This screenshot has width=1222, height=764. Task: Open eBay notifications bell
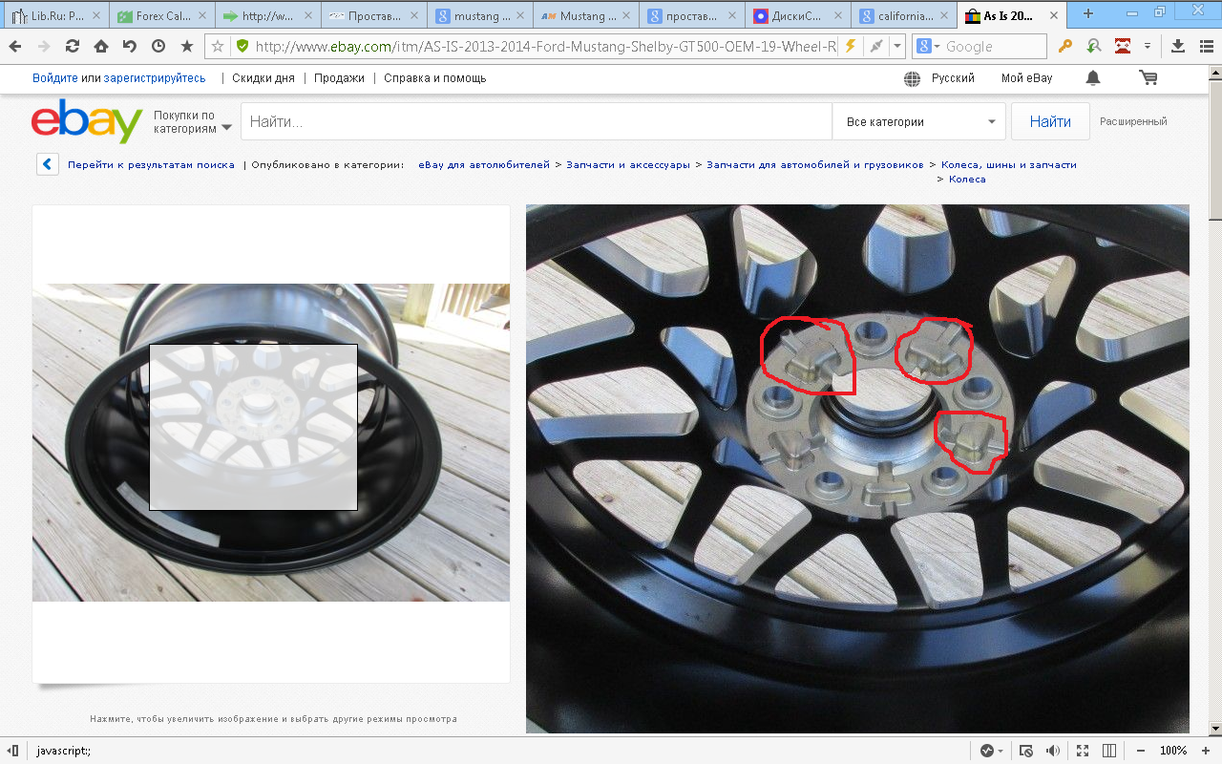pyautogui.click(x=1093, y=78)
